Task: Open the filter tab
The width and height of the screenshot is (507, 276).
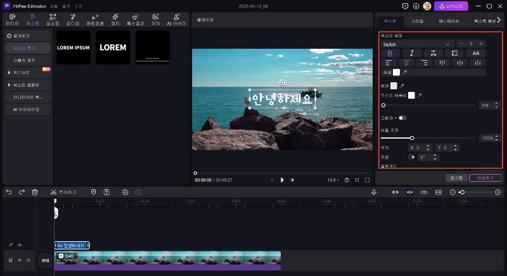Action: [x=115, y=19]
